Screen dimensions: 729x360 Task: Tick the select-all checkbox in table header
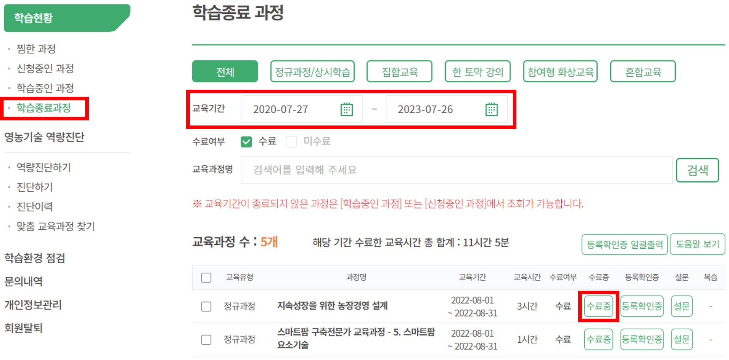tap(206, 277)
